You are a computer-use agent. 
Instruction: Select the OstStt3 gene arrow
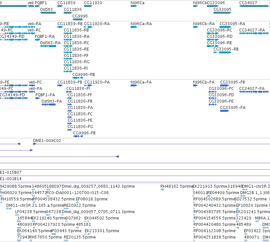[48, 13]
